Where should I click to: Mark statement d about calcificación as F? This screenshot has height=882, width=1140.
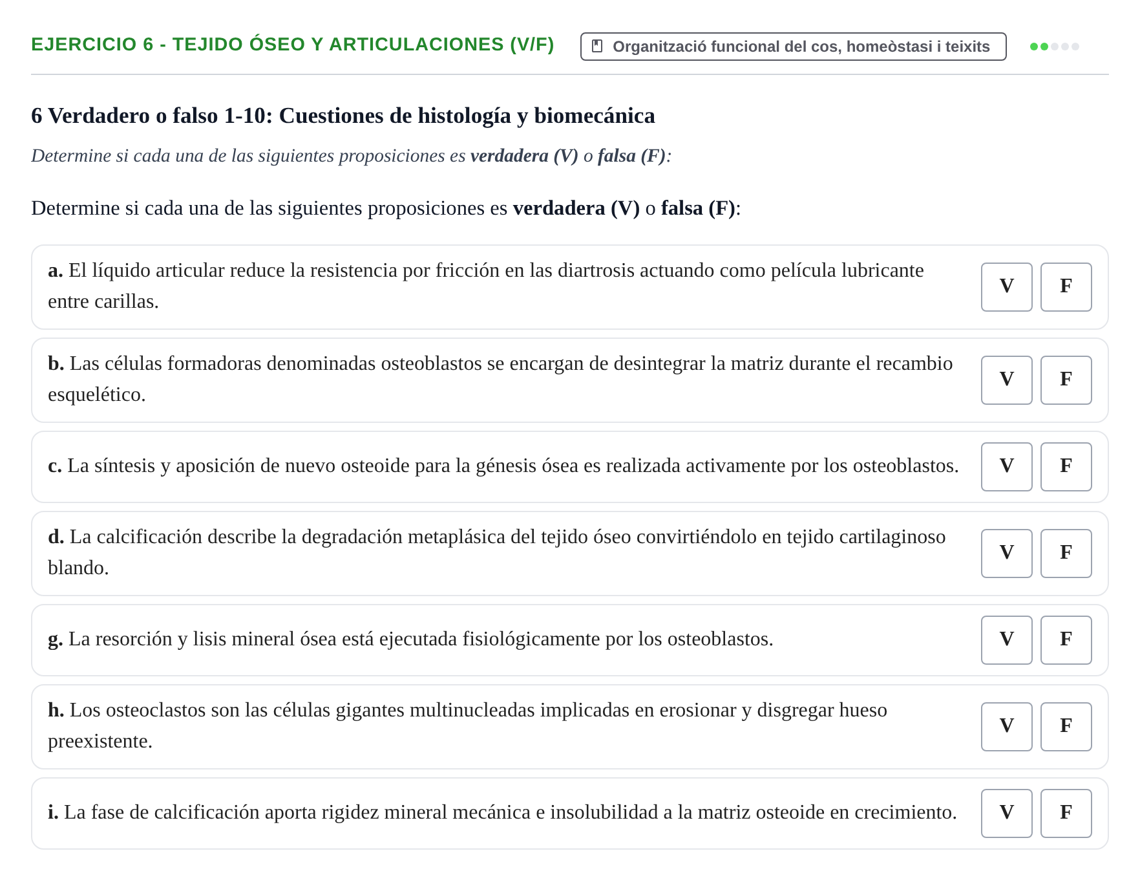point(1066,553)
